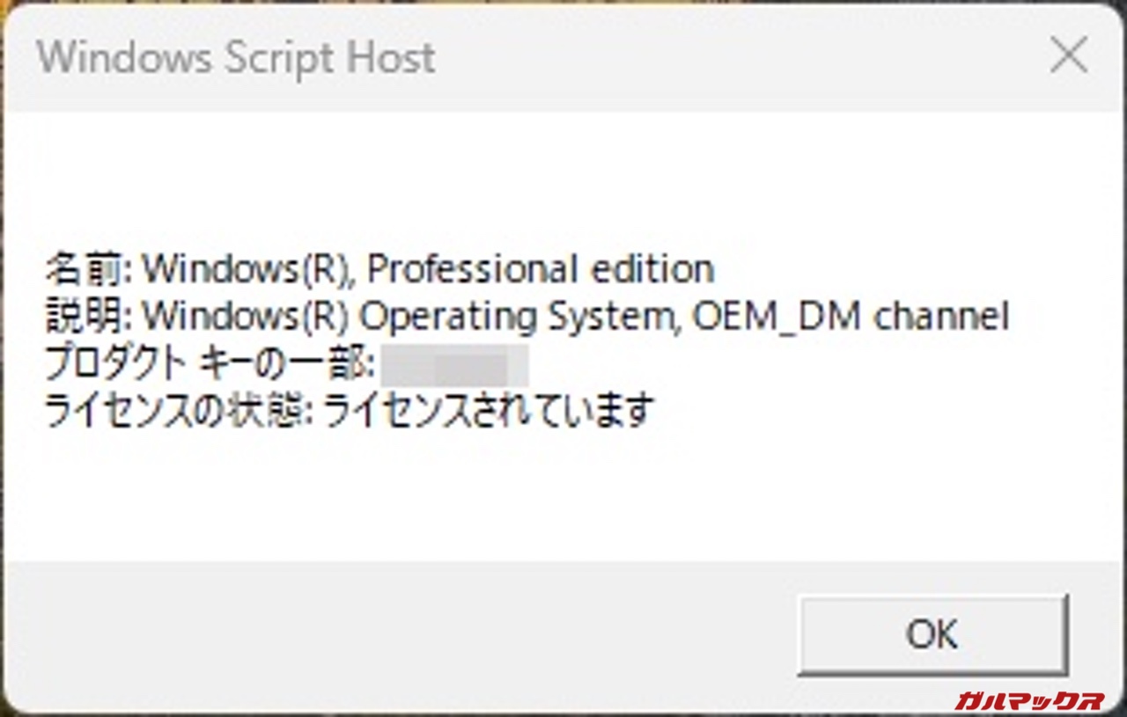The width and height of the screenshot is (1127, 717).
Task: Click the 名前 label
Action: (86, 269)
